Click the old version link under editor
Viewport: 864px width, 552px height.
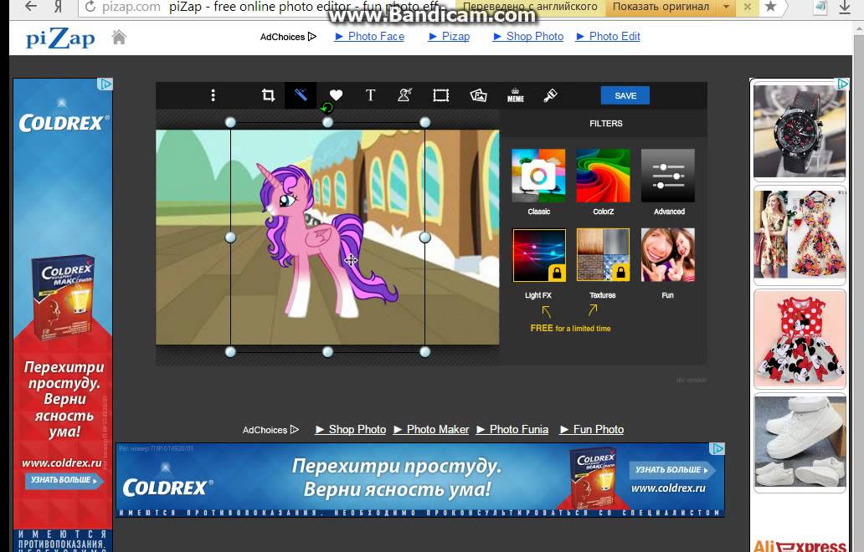tap(691, 380)
